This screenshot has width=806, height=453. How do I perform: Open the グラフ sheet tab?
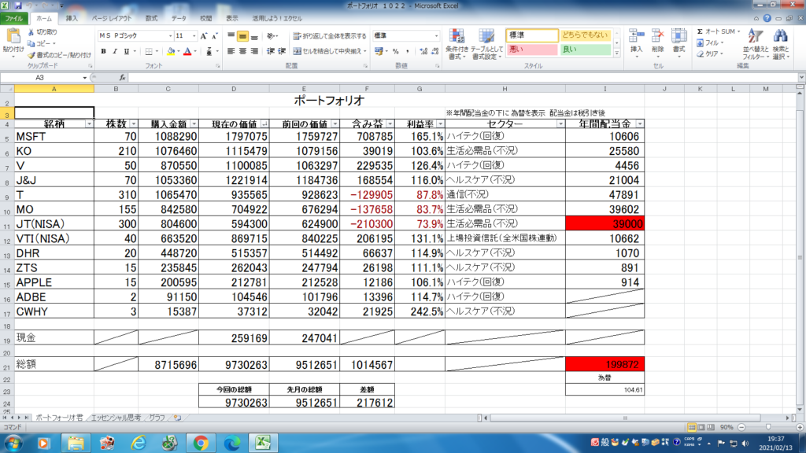click(x=157, y=418)
